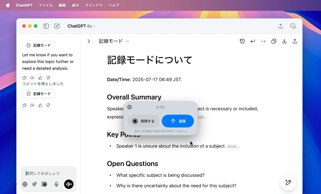Viewport: 321px width, 194px height.
Task: Resume recording with 再開する
Action: [x=143, y=121]
